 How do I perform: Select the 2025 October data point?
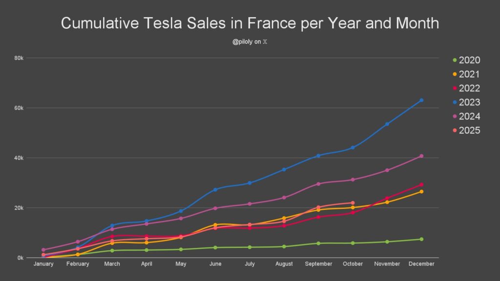click(x=353, y=202)
